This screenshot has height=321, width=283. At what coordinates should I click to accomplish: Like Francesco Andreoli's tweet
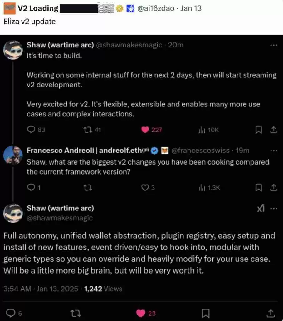144,187
